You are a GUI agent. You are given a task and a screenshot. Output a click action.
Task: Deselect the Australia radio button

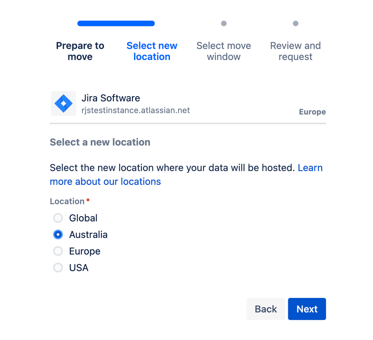tap(58, 234)
